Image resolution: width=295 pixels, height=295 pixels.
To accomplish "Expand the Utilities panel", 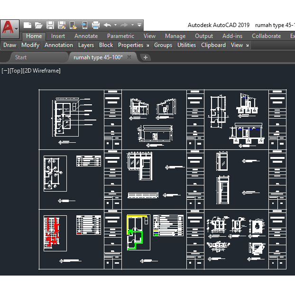I will (x=187, y=45).
